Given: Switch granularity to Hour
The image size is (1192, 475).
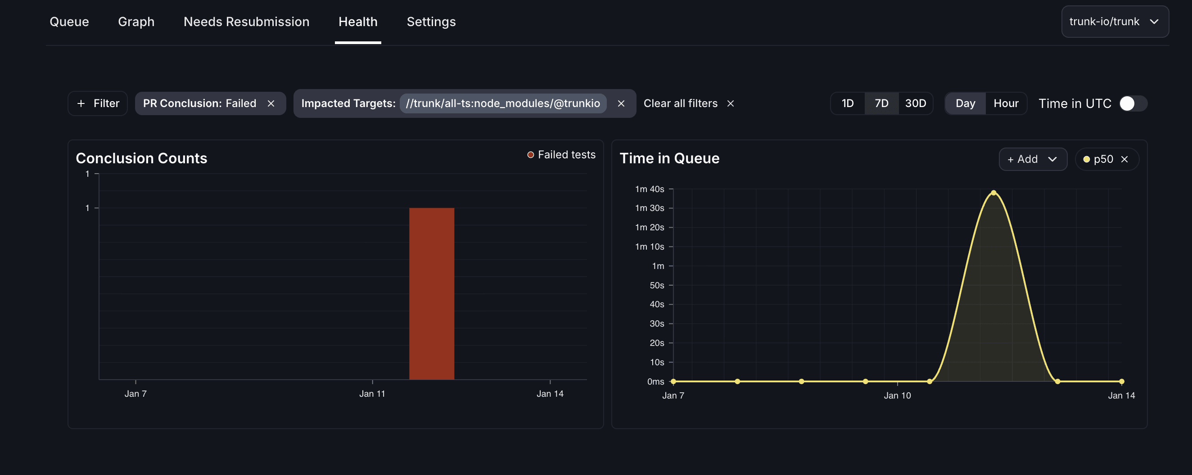Looking at the screenshot, I should pyautogui.click(x=1006, y=103).
